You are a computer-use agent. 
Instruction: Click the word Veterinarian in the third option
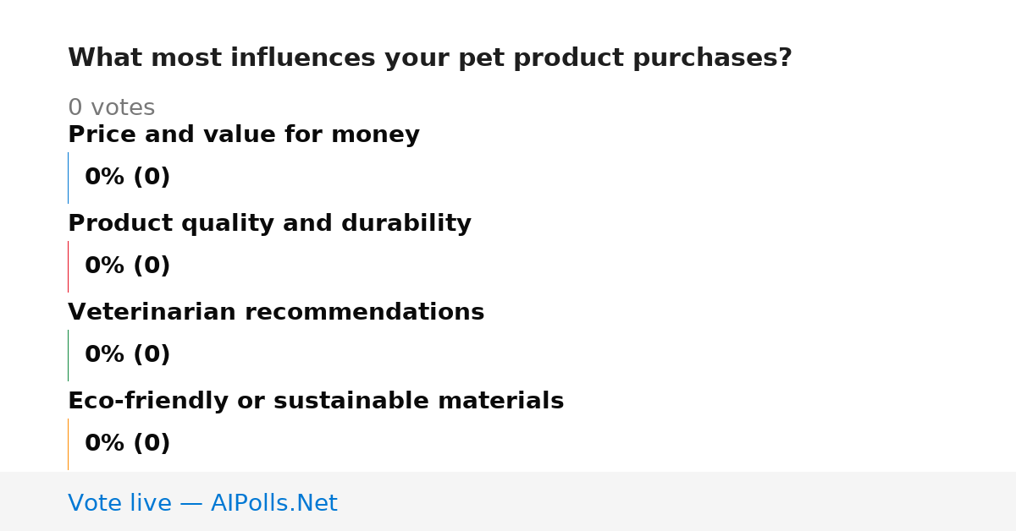pyautogui.click(x=152, y=313)
